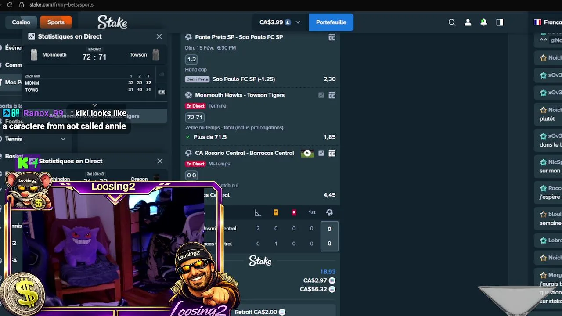This screenshot has width=562, height=316.
Task: Click the red card column icon
Action: click(294, 212)
